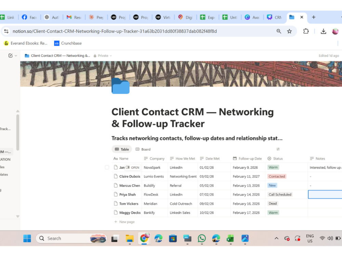Click the taskbar Search box
Viewport: 342px width, 256px height.
pos(71,238)
